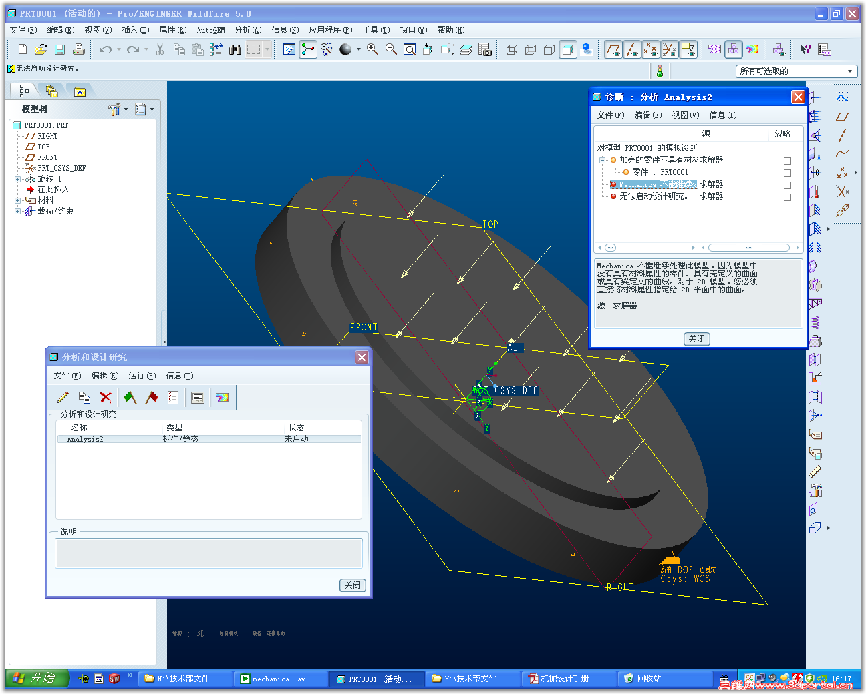Click the context-sensitive help pointer icon
Image resolution: width=866 pixels, height=694 pixels.
pyautogui.click(x=805, y=49)
